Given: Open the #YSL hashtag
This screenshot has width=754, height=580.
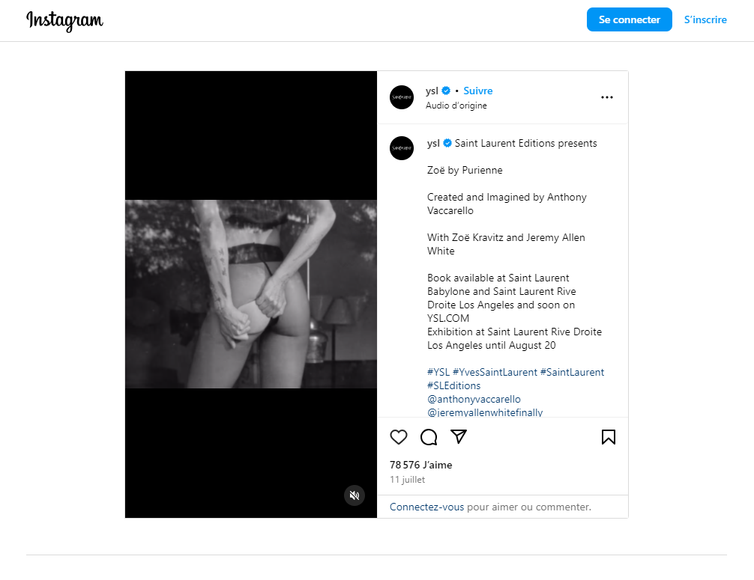Looking at the screenshot, I should click(x=438, y=372).
